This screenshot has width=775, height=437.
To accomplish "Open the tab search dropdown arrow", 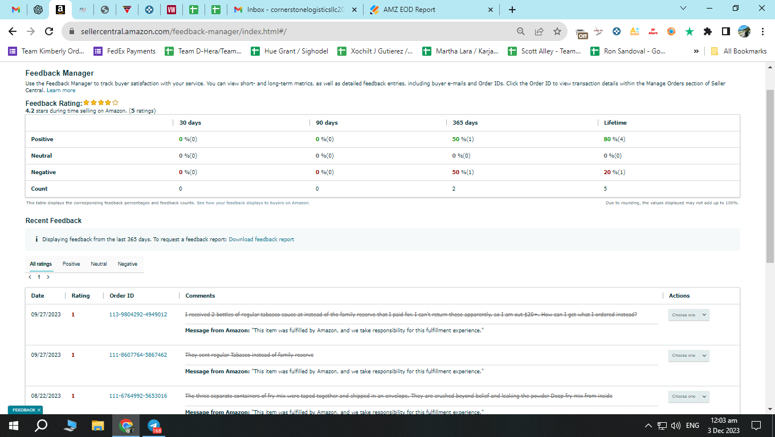I will click(x=684, y=9).
